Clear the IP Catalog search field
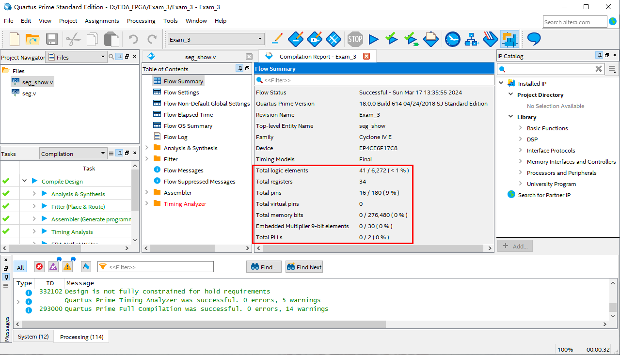 [599, 69]
